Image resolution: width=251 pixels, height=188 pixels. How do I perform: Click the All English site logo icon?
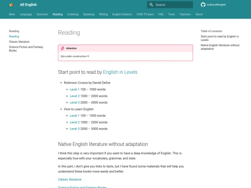pos(11,5)
